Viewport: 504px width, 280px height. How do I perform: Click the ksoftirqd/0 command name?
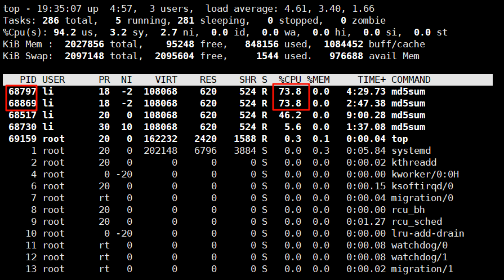coord(422,186)
